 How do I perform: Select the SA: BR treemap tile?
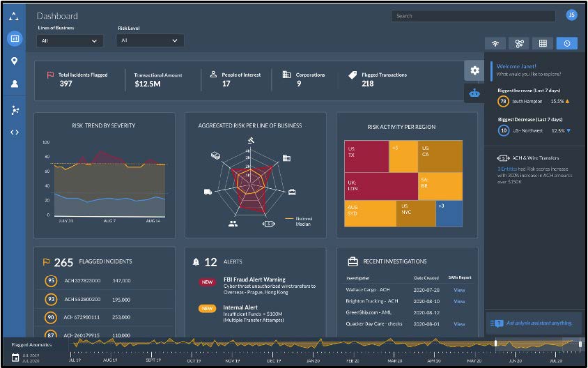pyautogui.click(x=440, y=186)
